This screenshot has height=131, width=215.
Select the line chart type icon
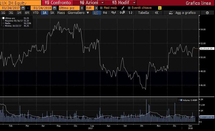click(96, 13)
